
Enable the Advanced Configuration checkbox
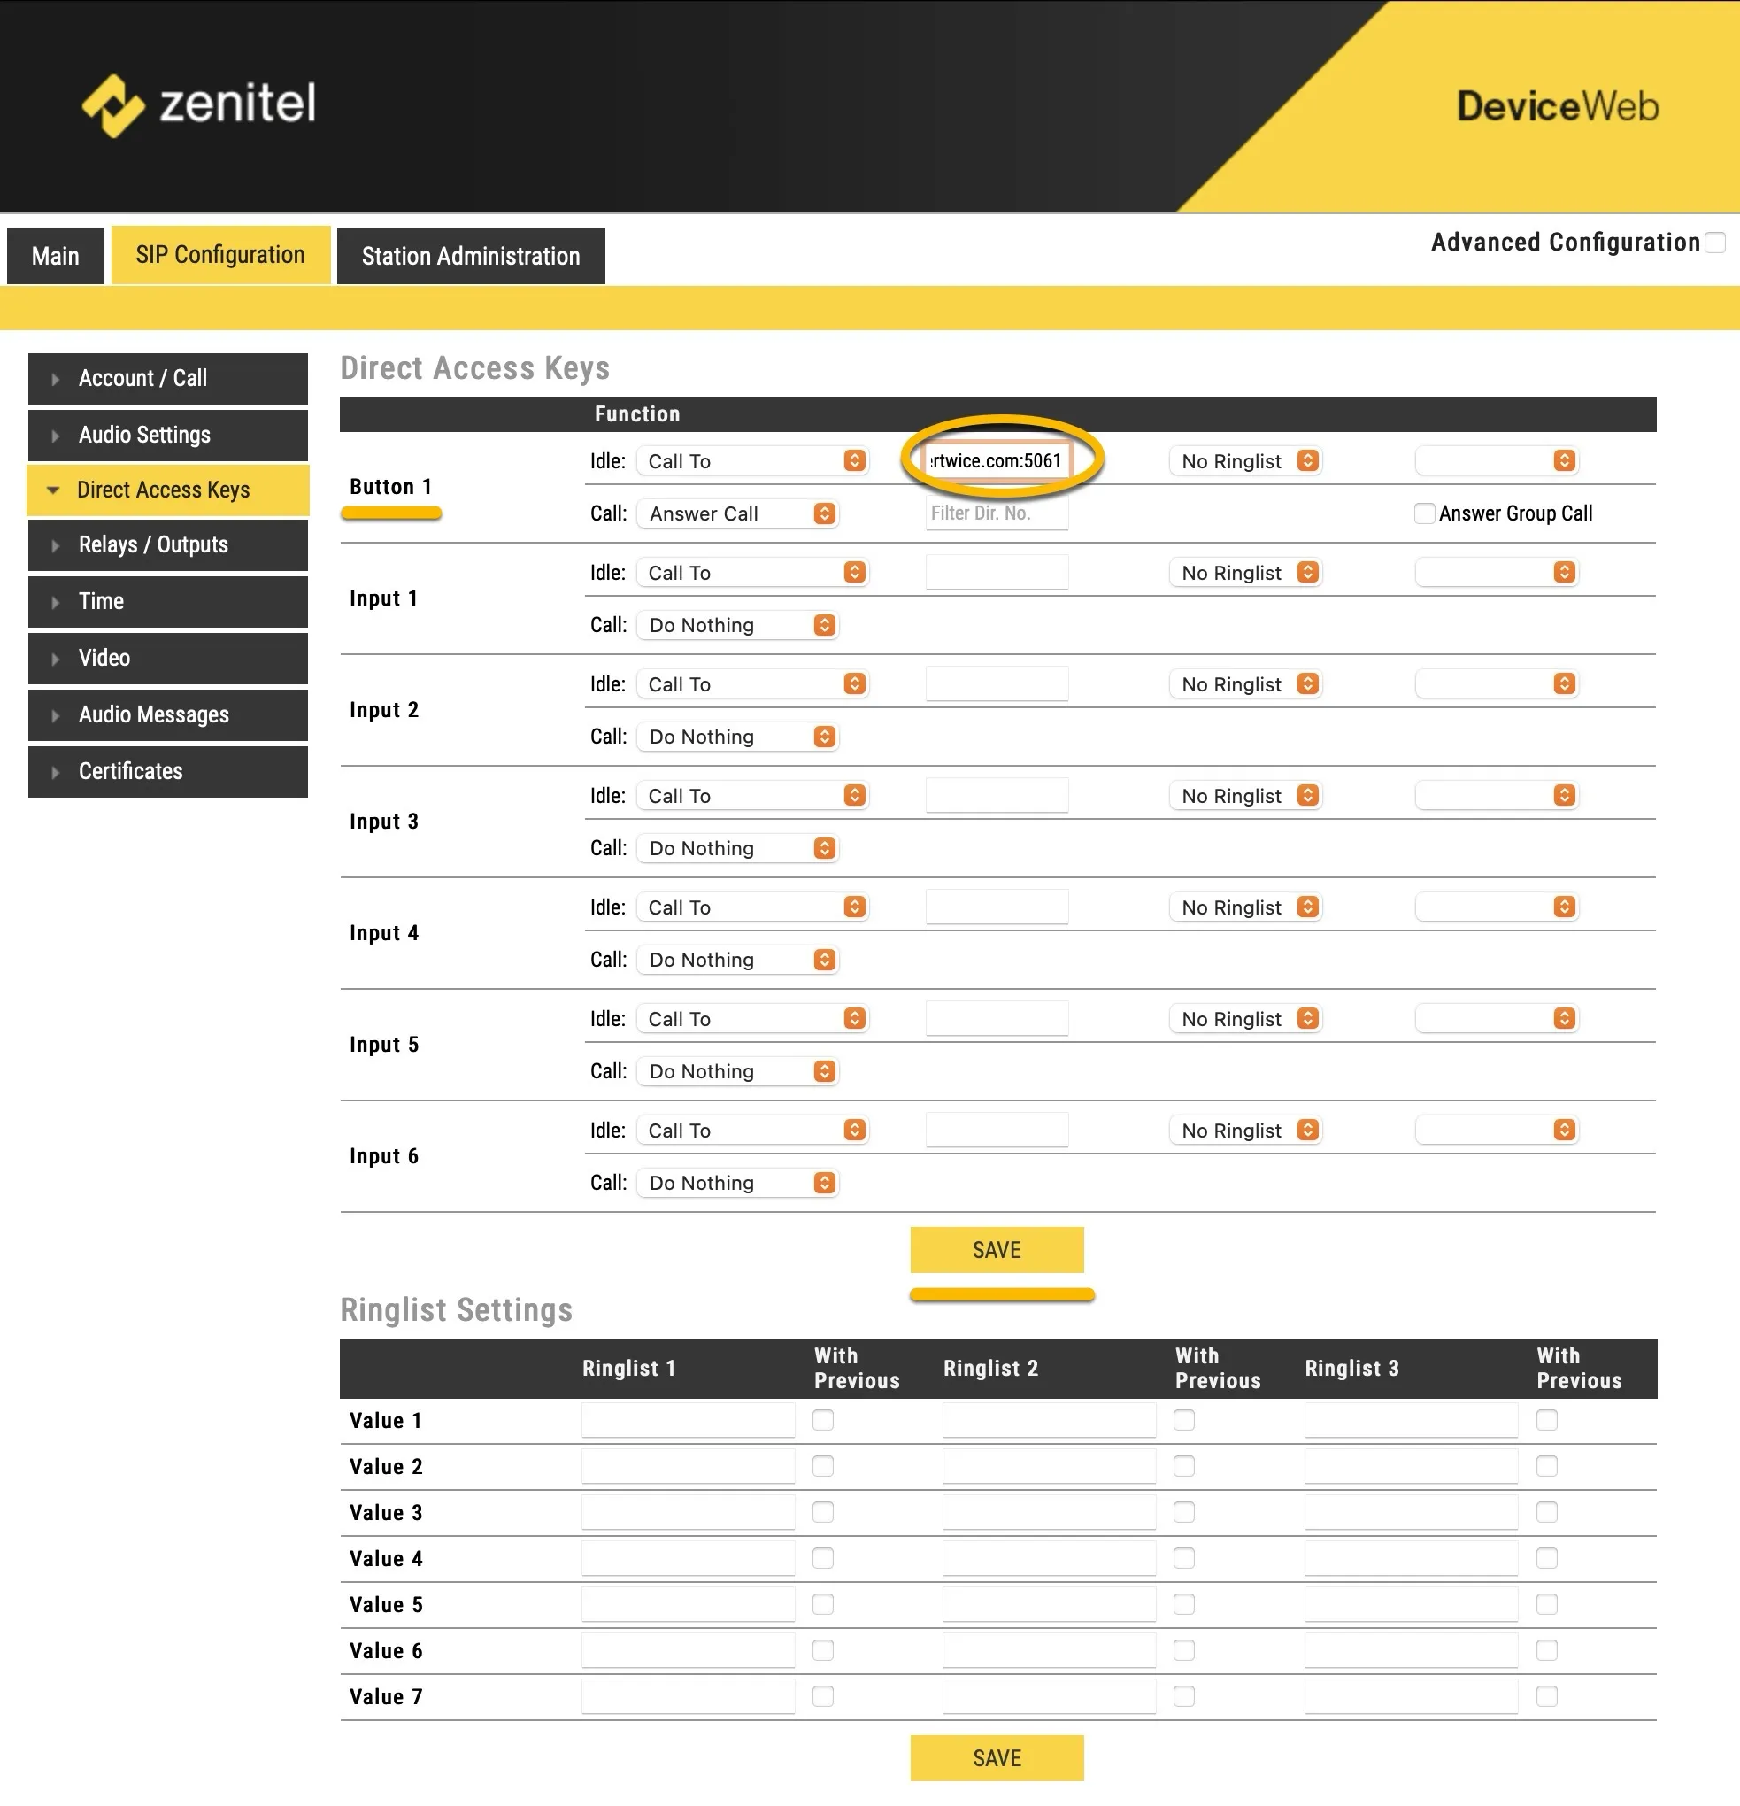point(1714,243)
